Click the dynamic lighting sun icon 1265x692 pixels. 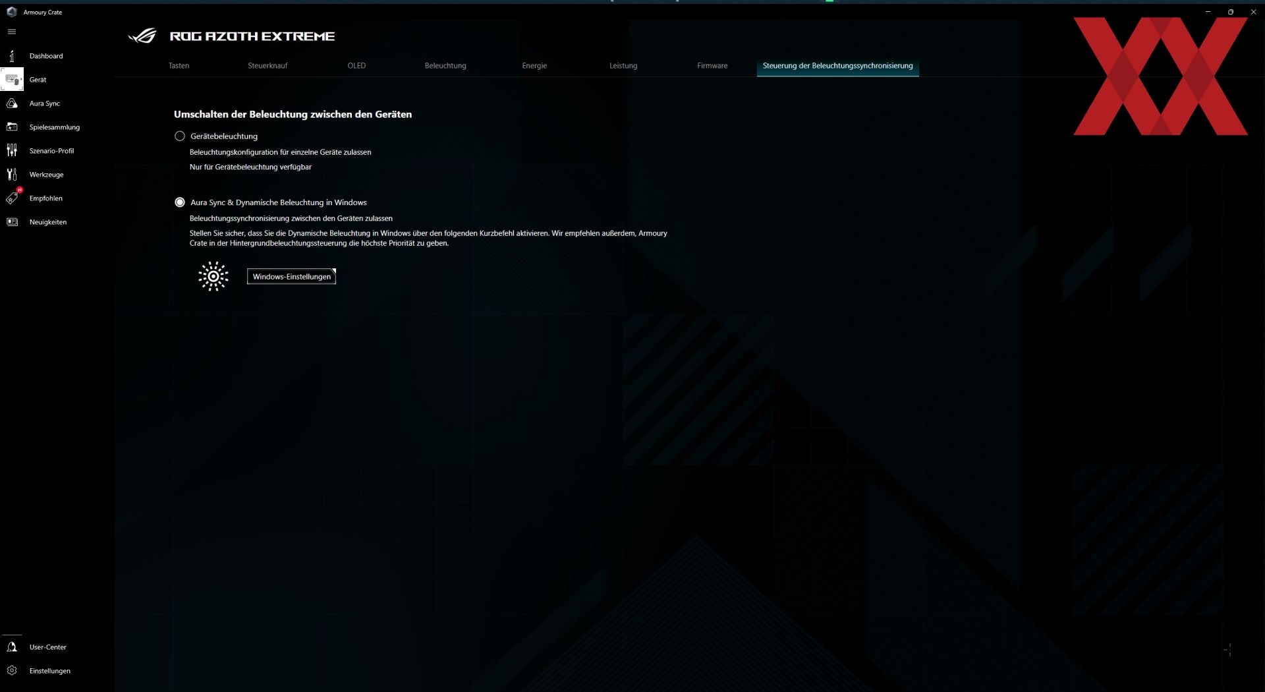tap(213, 277)
